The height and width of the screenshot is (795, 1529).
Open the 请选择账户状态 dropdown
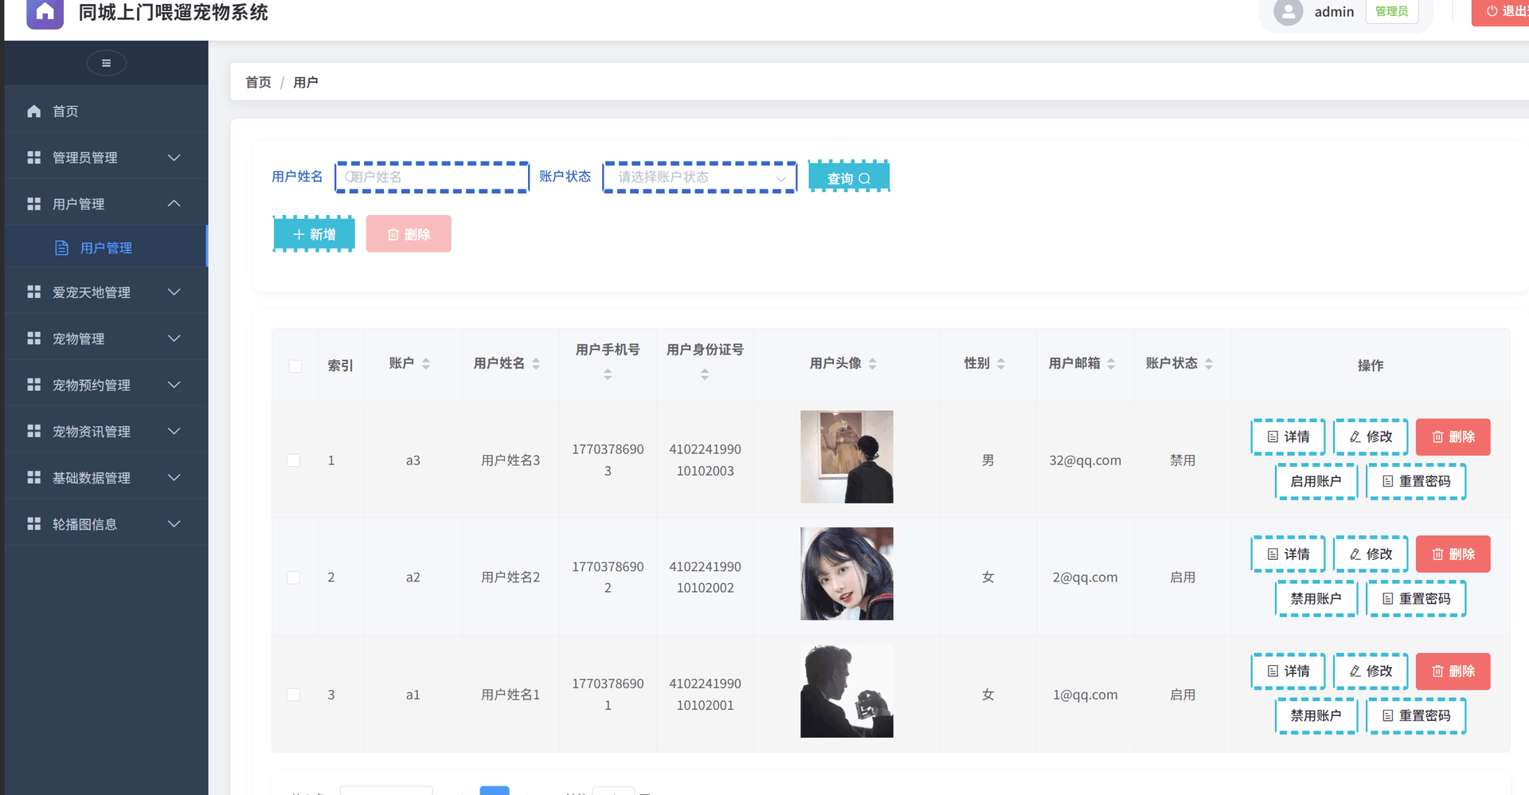tap(698, 177)
